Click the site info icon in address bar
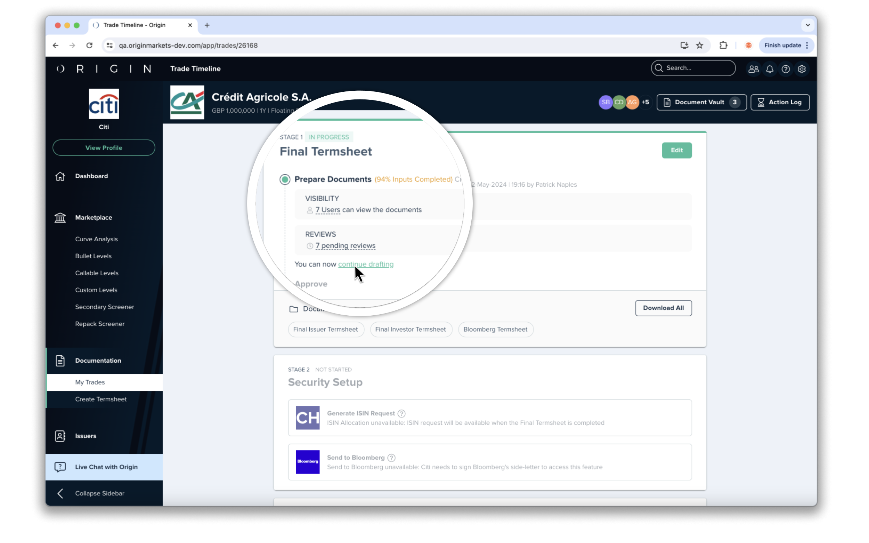Image resolution: width=869 pixels, height=543 pixels. [x=109, y=45]
